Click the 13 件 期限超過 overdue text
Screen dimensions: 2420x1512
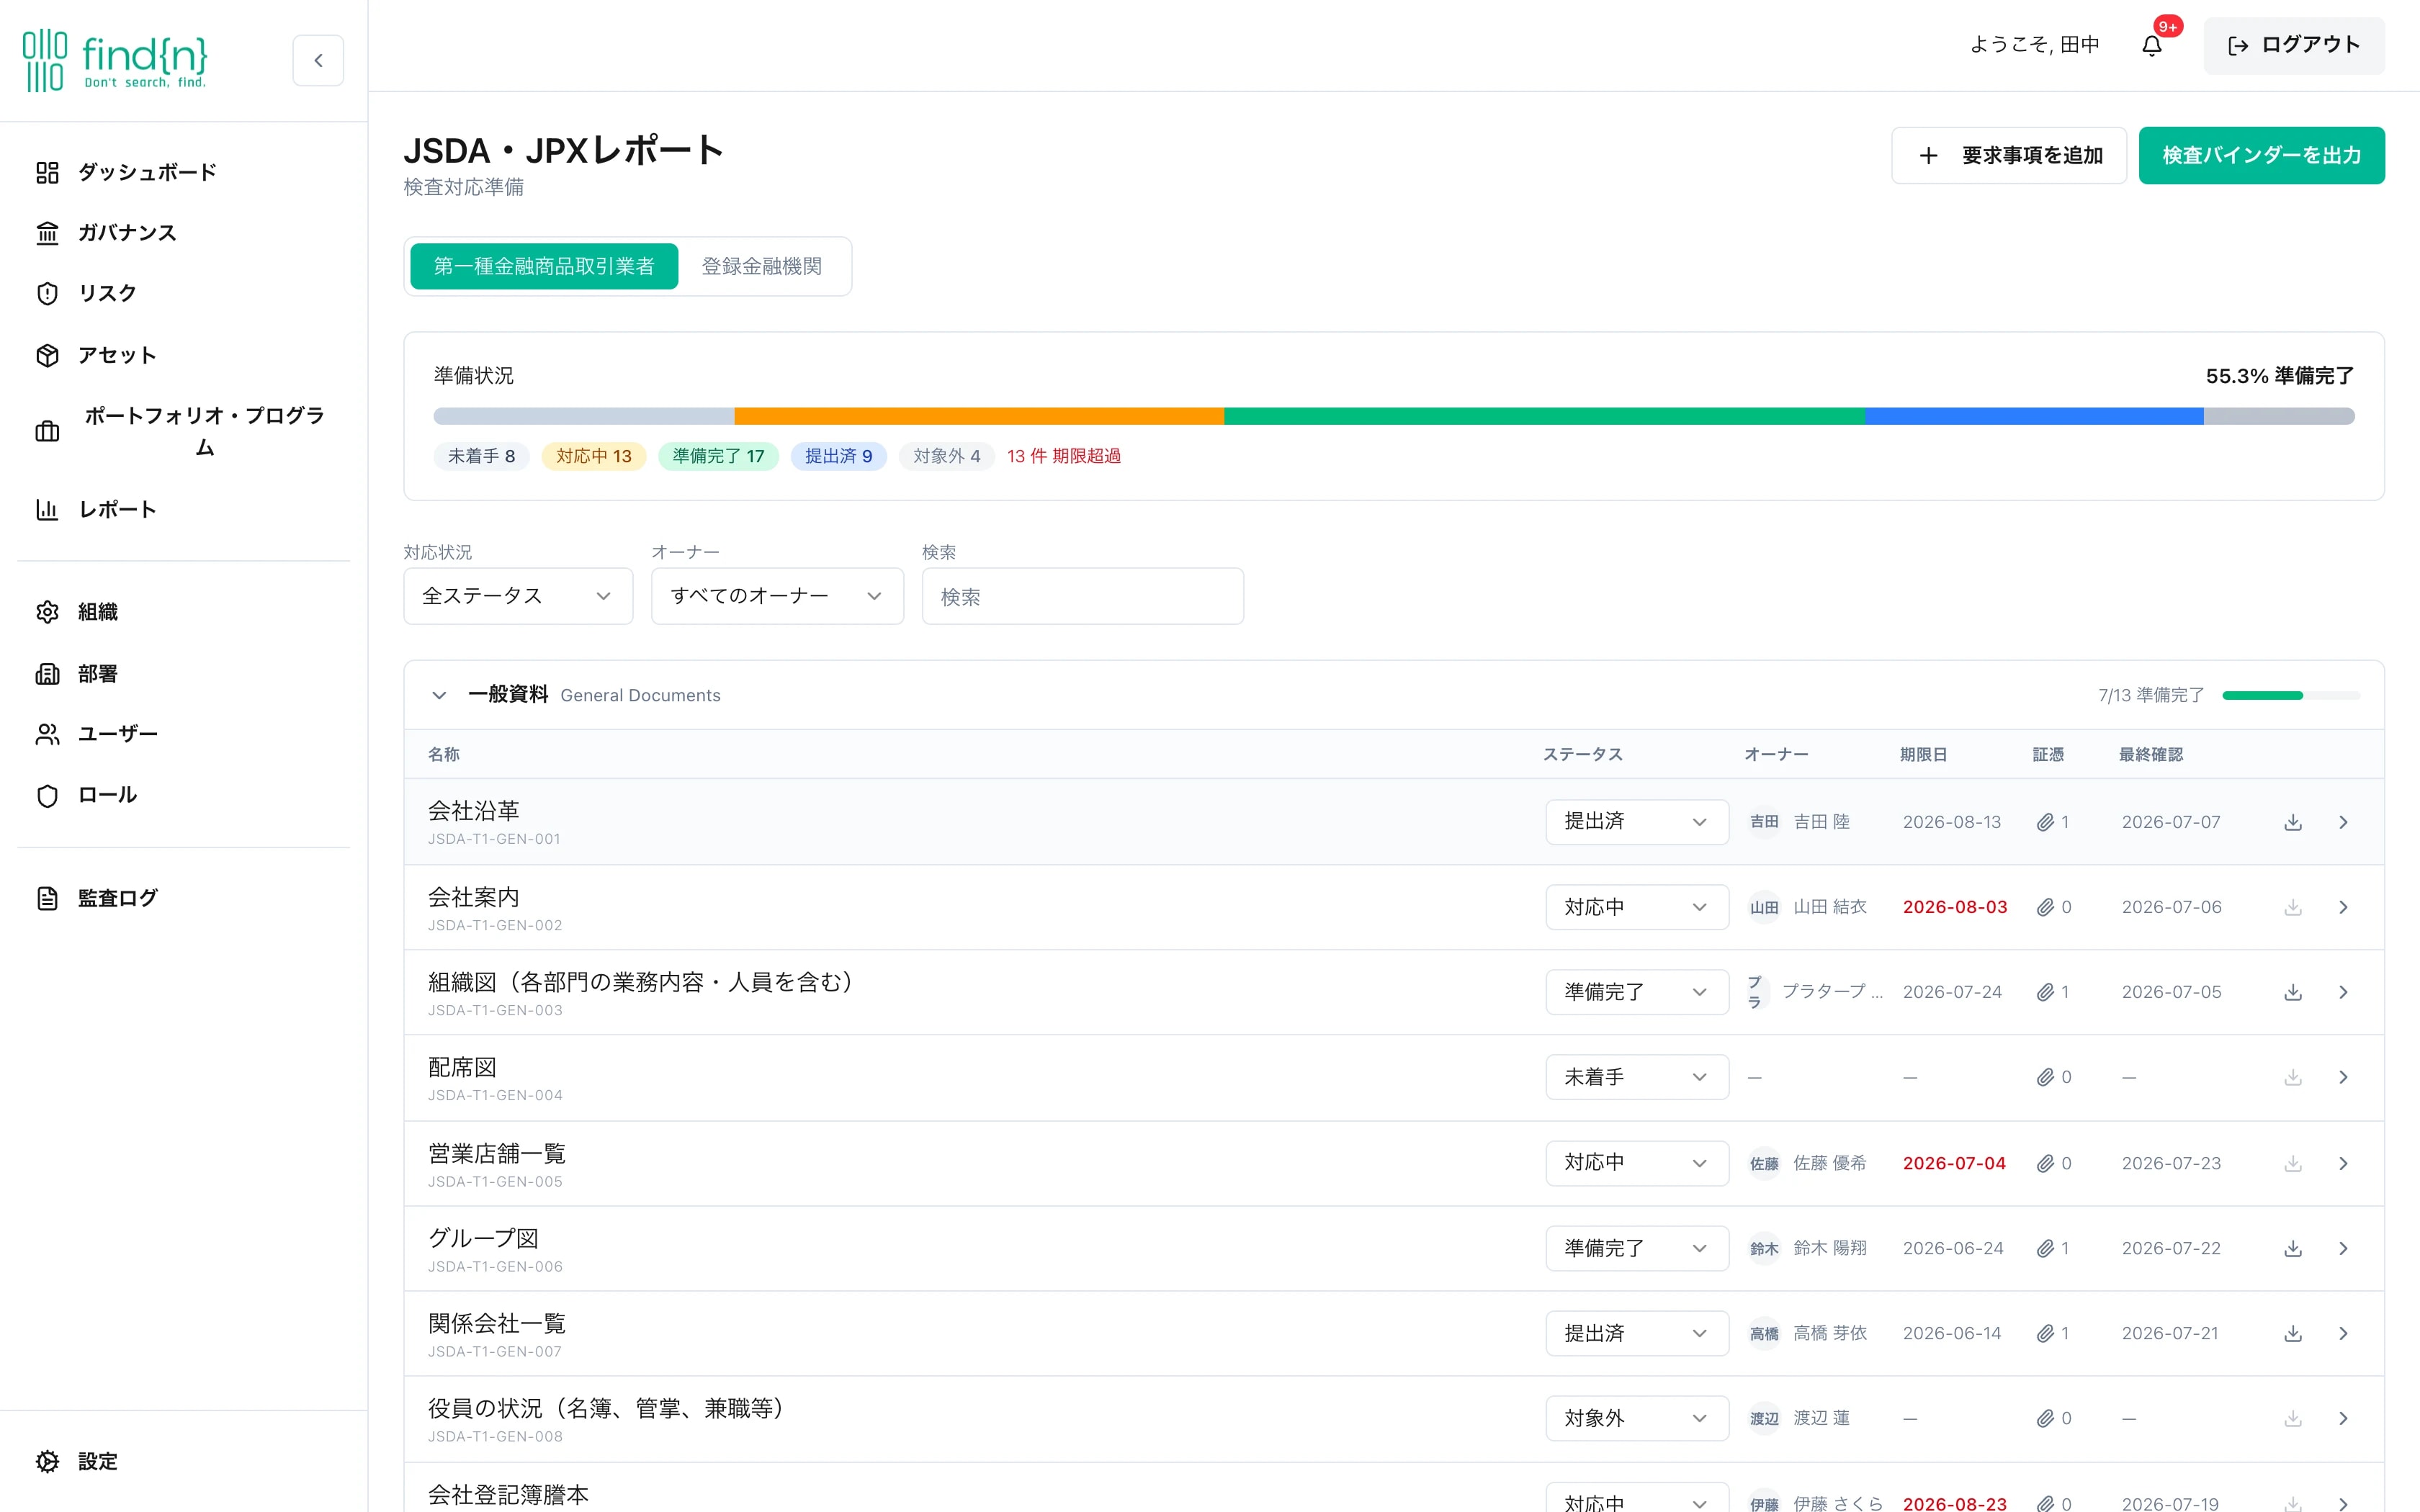pyautogui.click(x=1064, y=456)
